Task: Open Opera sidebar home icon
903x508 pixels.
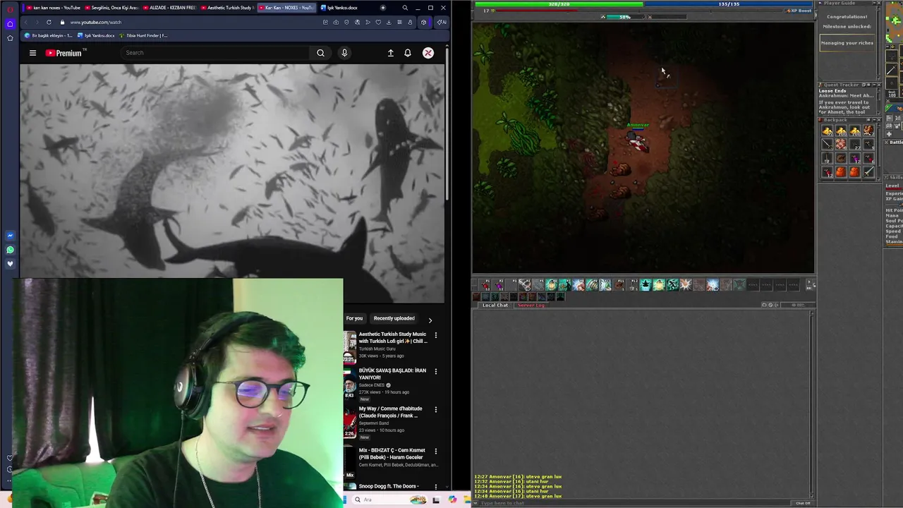Action: pos(10,23)
